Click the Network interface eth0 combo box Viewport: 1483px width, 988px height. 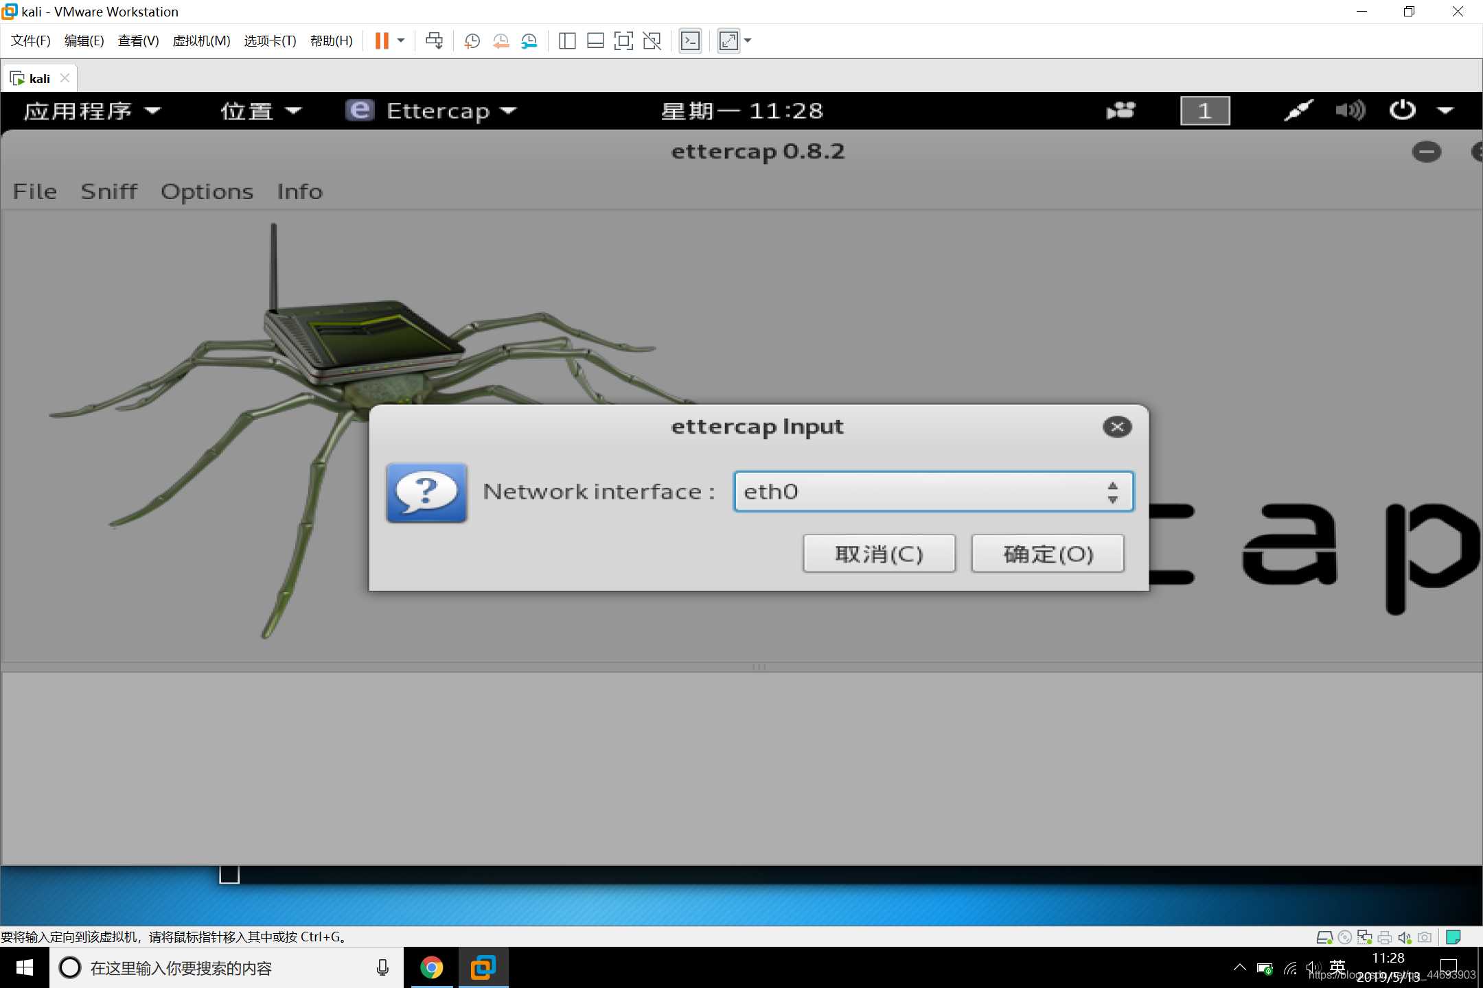[x=933, y=491]
